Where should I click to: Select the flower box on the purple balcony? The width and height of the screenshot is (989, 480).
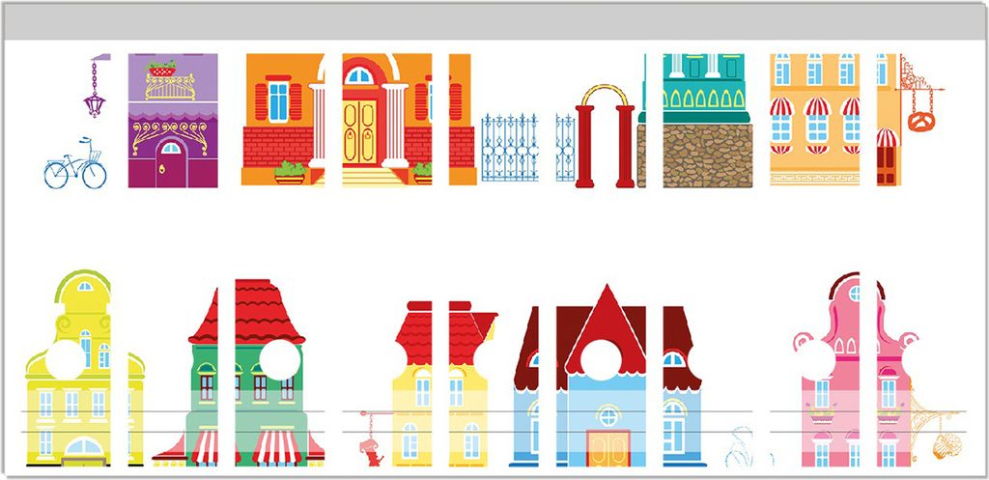[161, 69]
